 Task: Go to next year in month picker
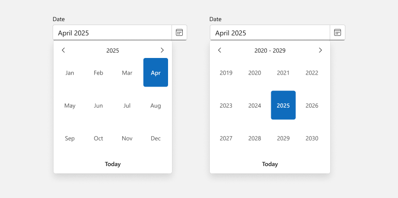(162, 50)
